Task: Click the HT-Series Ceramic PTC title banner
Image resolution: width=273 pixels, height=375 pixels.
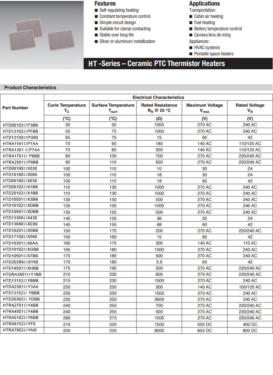Action: 157,64
